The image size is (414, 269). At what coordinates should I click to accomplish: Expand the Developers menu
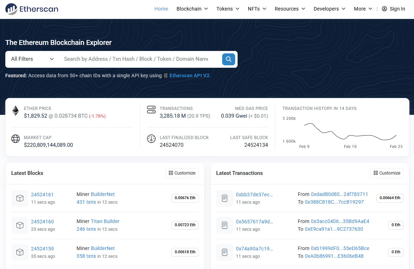[329, 9]
